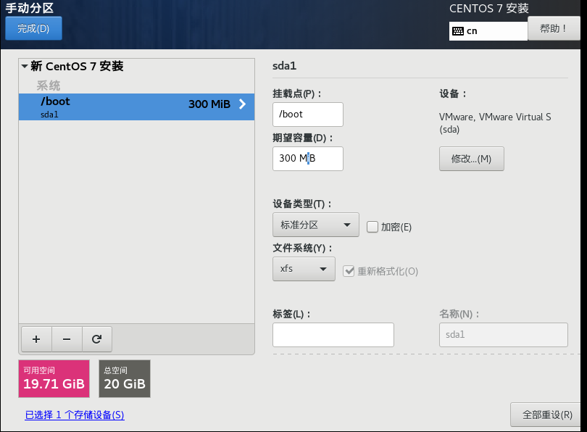This screenshot has height=432, width=587.
Task: Click the chevron arrow on the /boot row
Action: pos(243,104)
